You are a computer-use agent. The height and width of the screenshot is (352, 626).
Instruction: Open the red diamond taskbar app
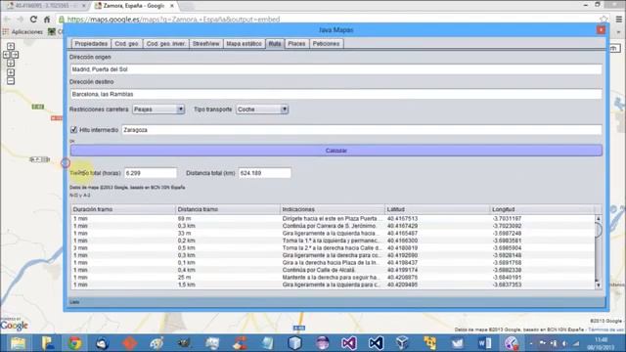(130, 343)
